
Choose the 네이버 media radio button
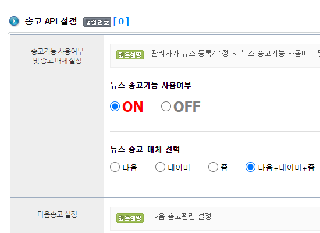click(x=160, y=167)
